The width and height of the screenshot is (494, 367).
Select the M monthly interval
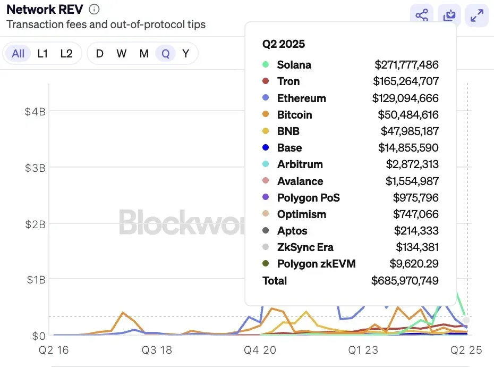pos(143,53)
